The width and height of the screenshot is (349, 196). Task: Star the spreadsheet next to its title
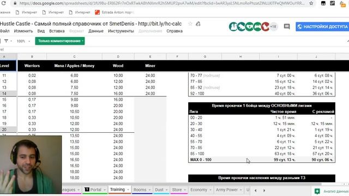pyautogui.click(x=190, y=23)
